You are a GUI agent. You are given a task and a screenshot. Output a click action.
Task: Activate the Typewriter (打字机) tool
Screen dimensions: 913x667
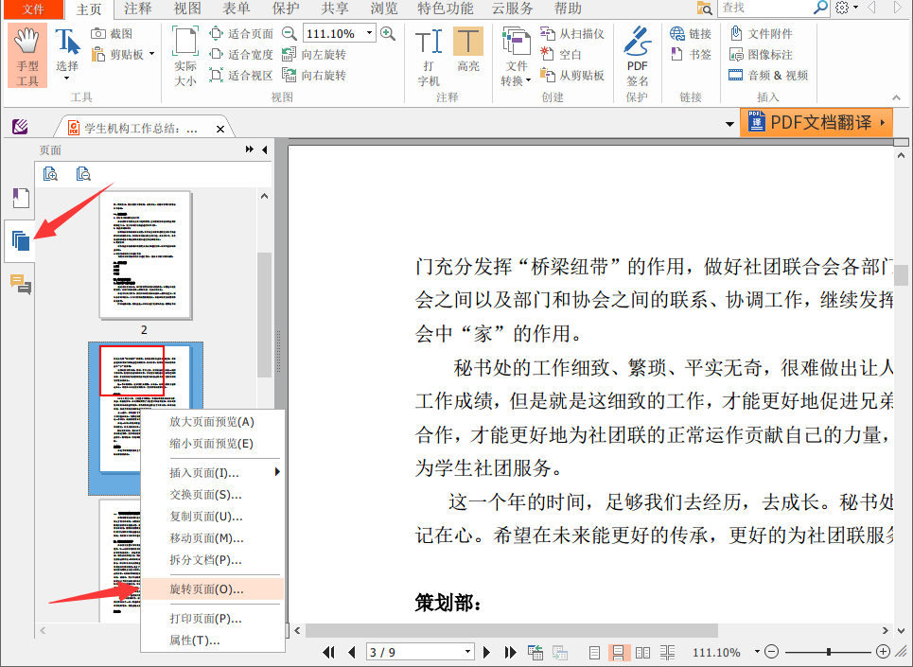click(x=429, y=52)
